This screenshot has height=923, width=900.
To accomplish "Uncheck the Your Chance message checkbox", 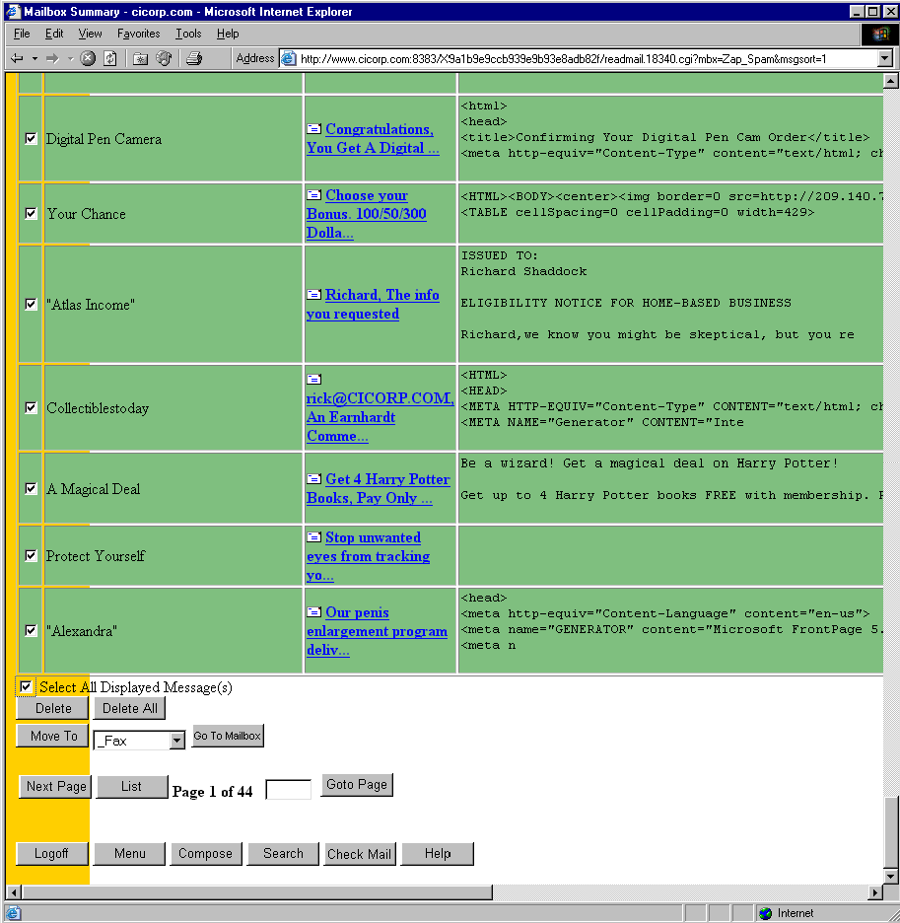I will click(31, 213).
